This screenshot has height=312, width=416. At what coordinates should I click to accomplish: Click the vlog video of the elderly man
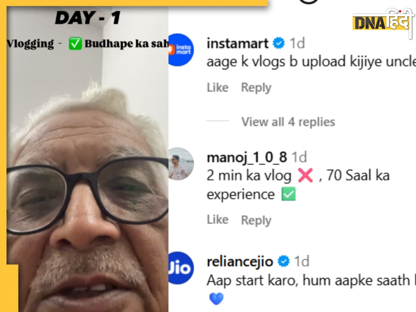(87, 159)
